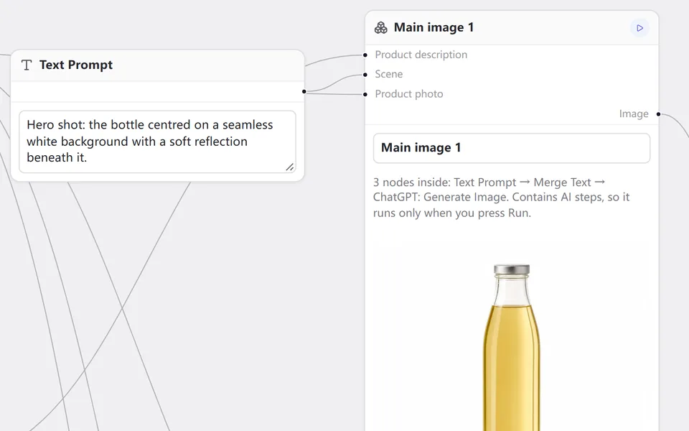
Task: Edit the Main image 1 name field
Action: click(512, 148)
